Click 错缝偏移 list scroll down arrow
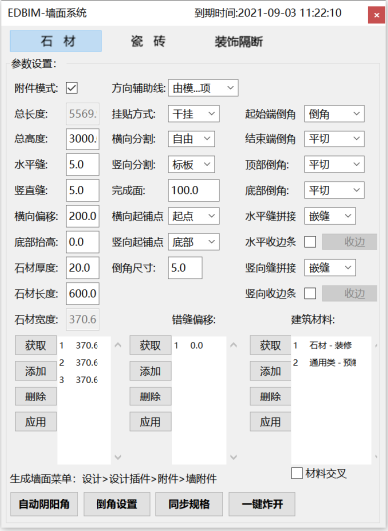 click(234, 457)
